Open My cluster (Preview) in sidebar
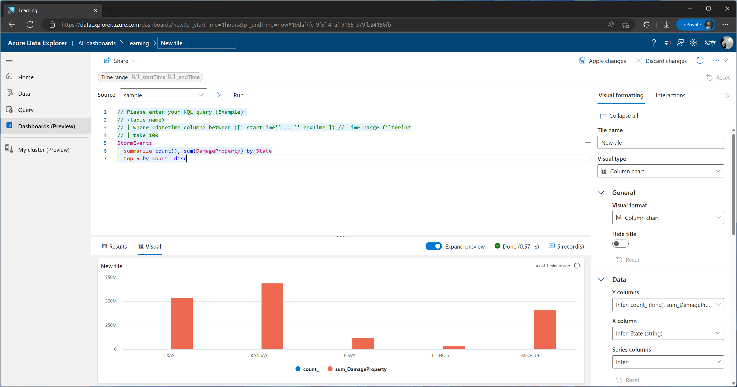Image resolution: width=737 pixels, height=387 pixels. coord(46,150)
